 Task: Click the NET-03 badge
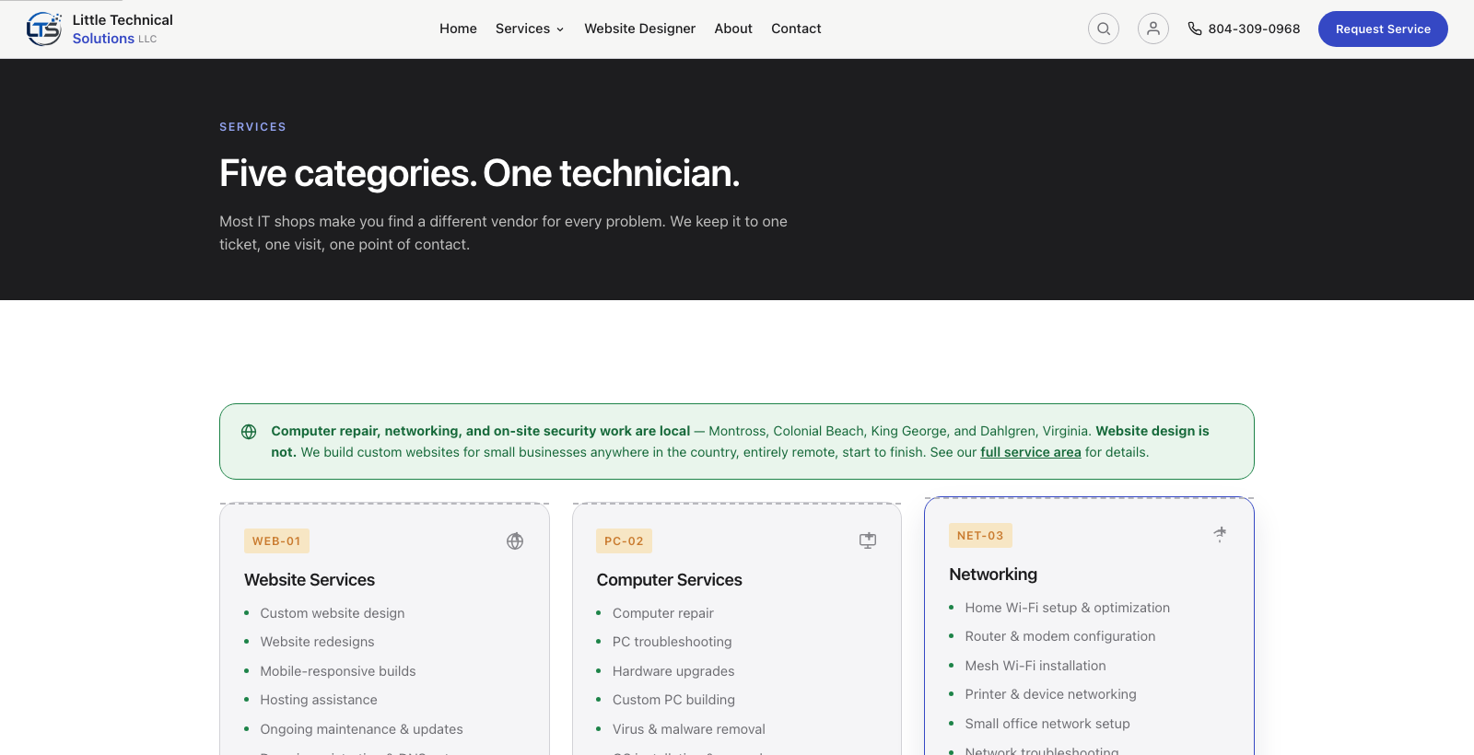[x=980, y=536]
